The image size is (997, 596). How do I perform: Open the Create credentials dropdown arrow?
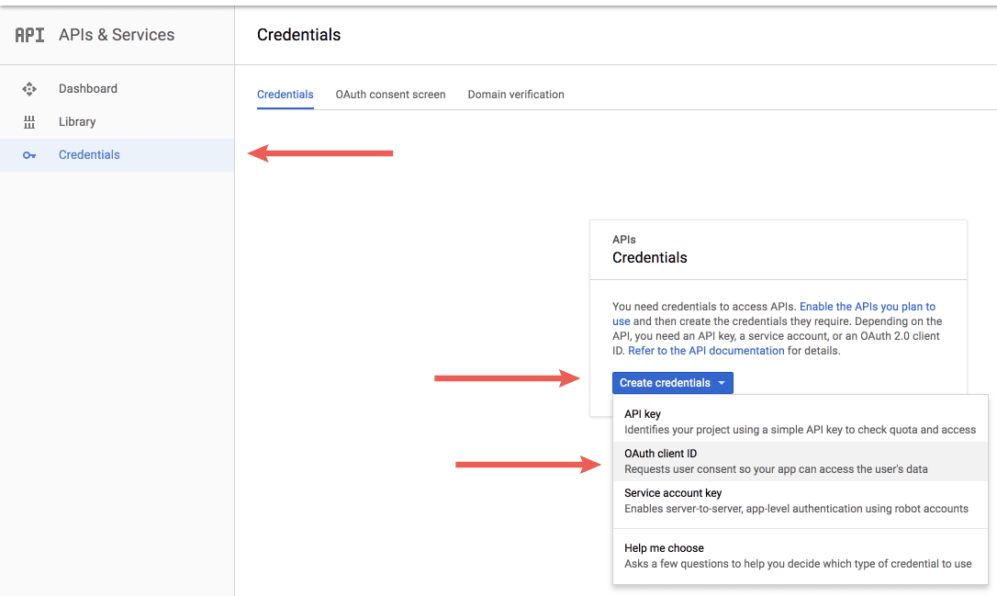click(x=723, y=383)
